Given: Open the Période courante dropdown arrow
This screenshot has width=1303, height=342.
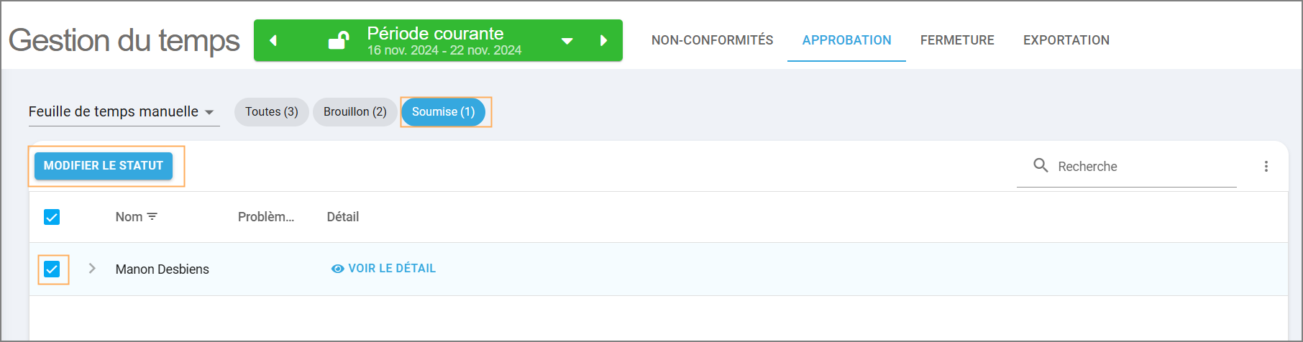Looking at the screenshot, I should (567, 41).
